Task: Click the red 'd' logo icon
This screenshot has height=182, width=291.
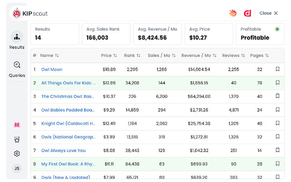Action: 247,13
